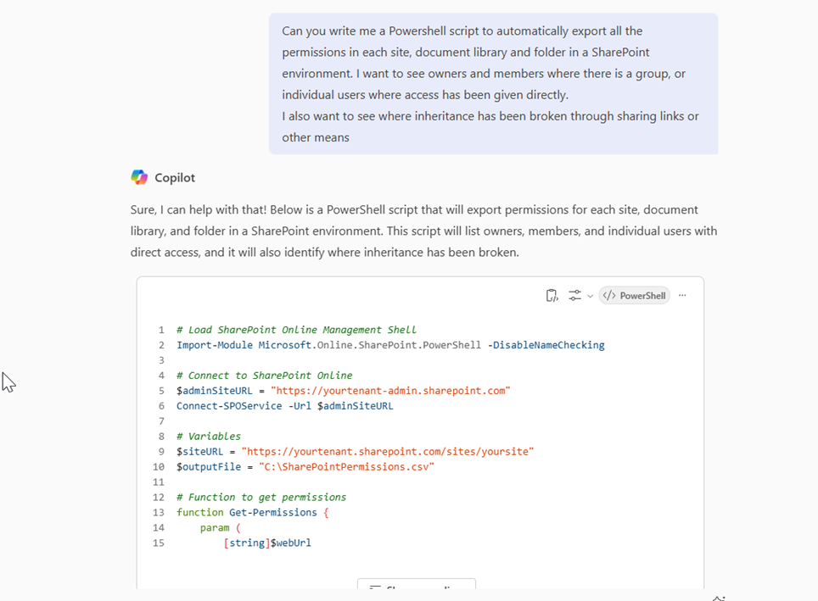This screenshot has height=601, width=818.
Task: Click the PowerShell language button
Action: tap(635, 296)
